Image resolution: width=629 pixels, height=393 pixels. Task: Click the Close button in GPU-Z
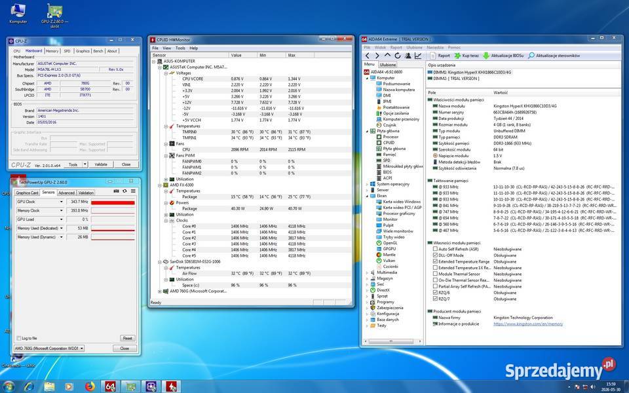(x=124, y=348)
